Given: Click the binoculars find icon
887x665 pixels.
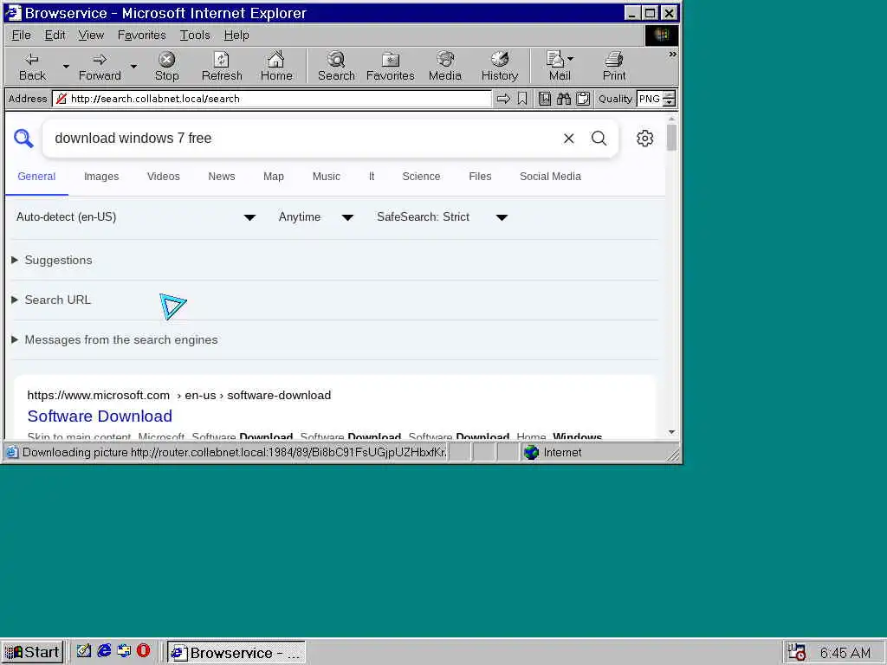Looking at the screenshot, I should point(563,99).
